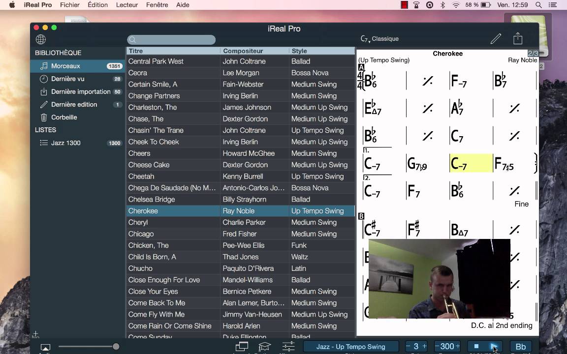
Task: Select song Chasin' The Trane
Action: coord(241,130)
